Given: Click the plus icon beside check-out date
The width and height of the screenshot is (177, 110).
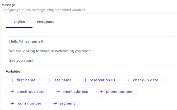Looking at the screenshot, I should click(12, 92).
